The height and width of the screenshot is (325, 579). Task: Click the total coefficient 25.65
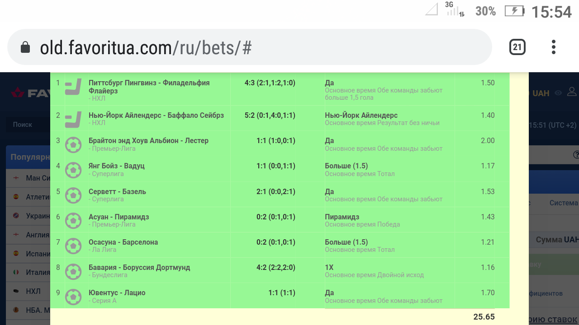pos(484,316)
